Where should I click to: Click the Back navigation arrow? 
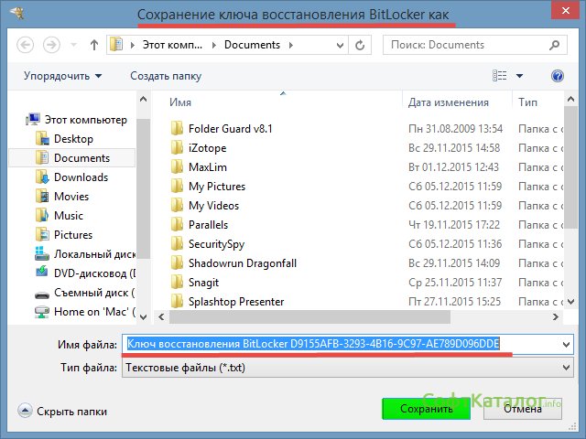[x=26, y=44]
